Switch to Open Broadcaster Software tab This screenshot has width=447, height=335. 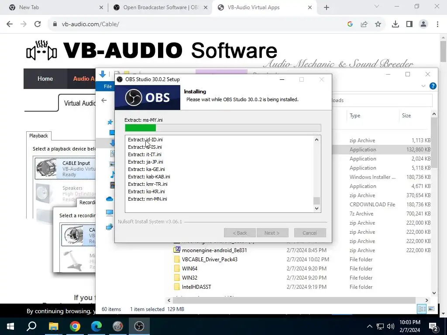pyautogui.click(x=161, y=7)
